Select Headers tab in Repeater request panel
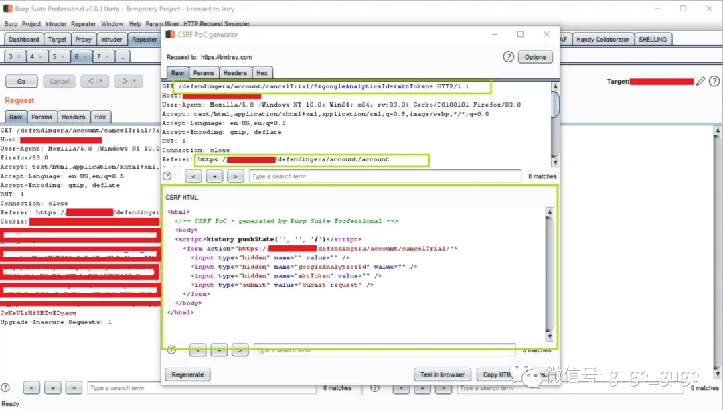The width and height of the screenshot is (723, 410). point(74,117)
